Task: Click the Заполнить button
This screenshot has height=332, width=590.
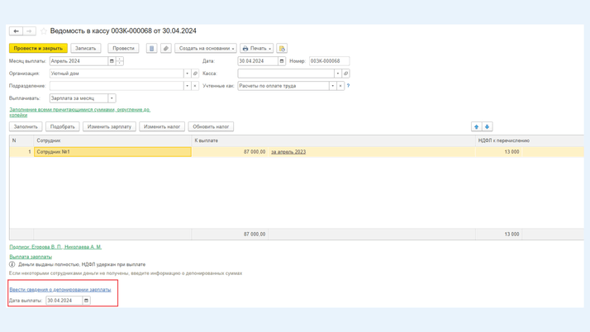Action: [x=26, y=126]
